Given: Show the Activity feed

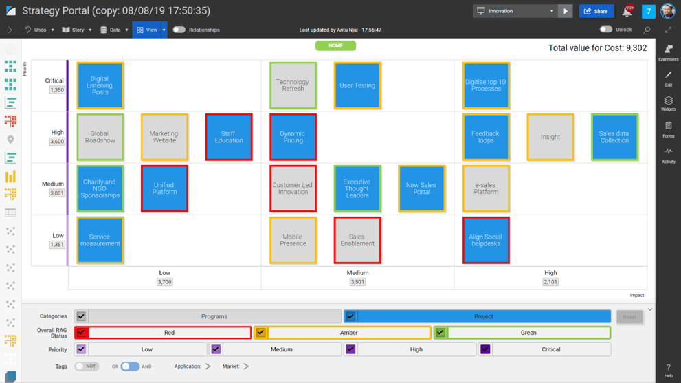Looking at the screenshot, I should 668,155.
